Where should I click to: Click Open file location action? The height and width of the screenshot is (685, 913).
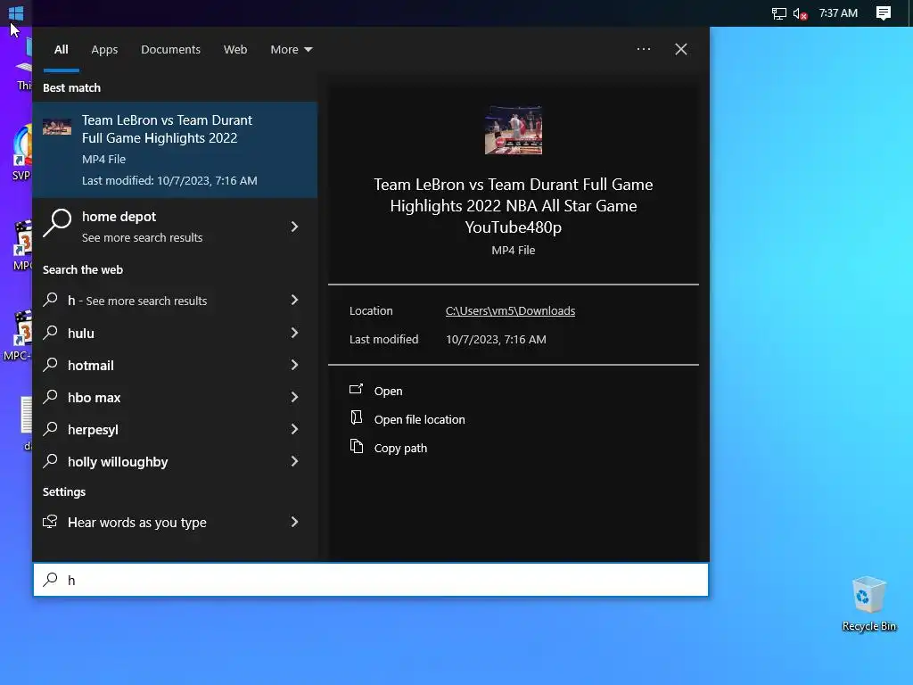point(419,419)
